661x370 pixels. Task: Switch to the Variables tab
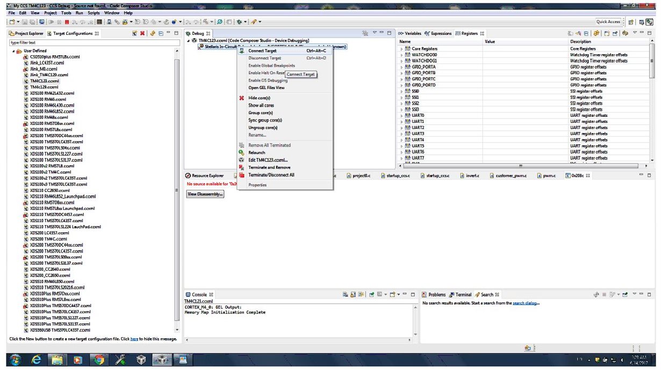pos(409,33)
